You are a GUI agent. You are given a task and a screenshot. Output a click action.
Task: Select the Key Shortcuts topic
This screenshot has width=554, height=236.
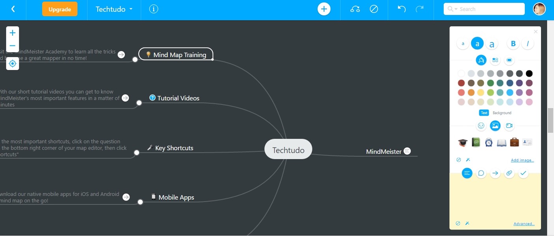[x=170, y=148]
